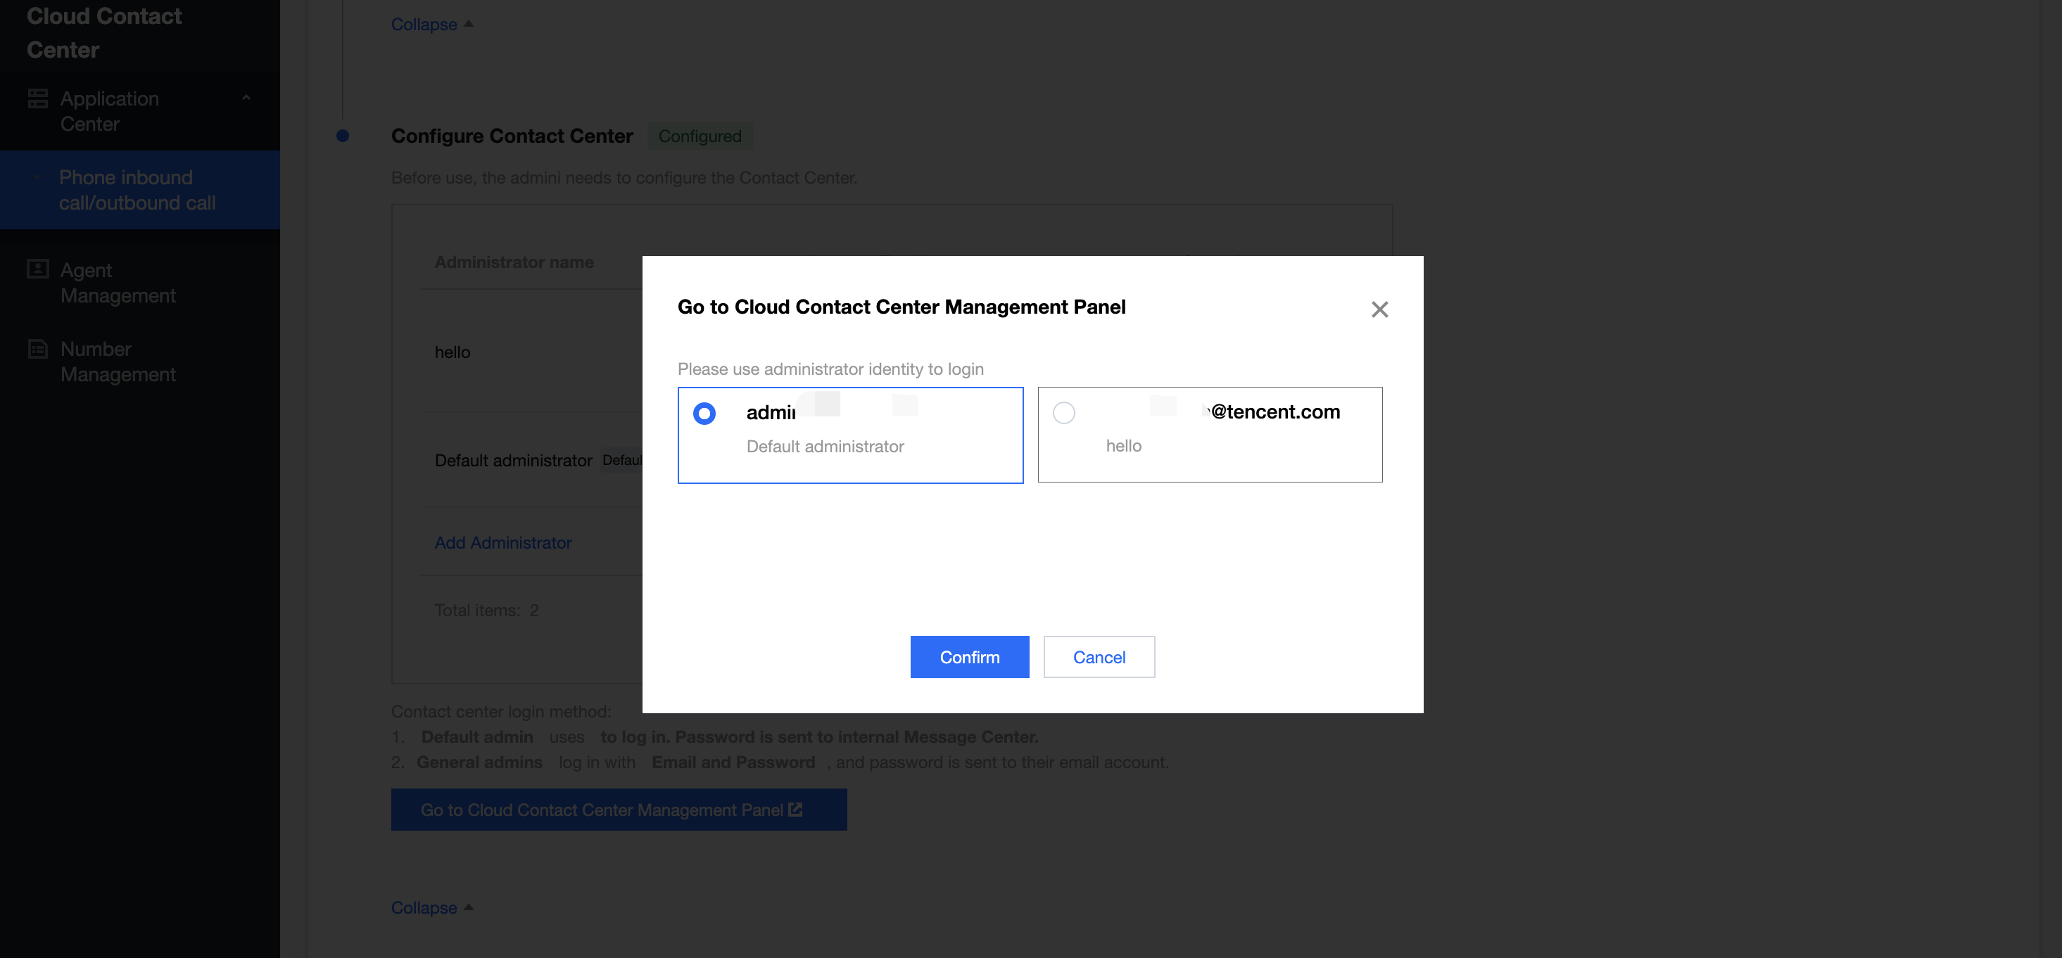Open Application Center menu label
This screenshot has width=2062, height=958.
(110, 111)
